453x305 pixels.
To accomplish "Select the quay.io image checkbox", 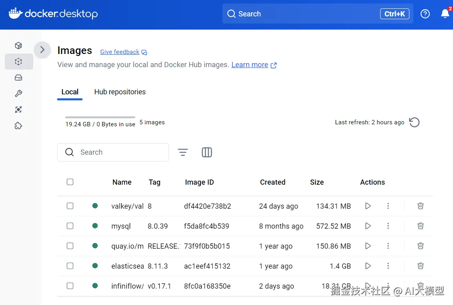I will click(70, 246).
